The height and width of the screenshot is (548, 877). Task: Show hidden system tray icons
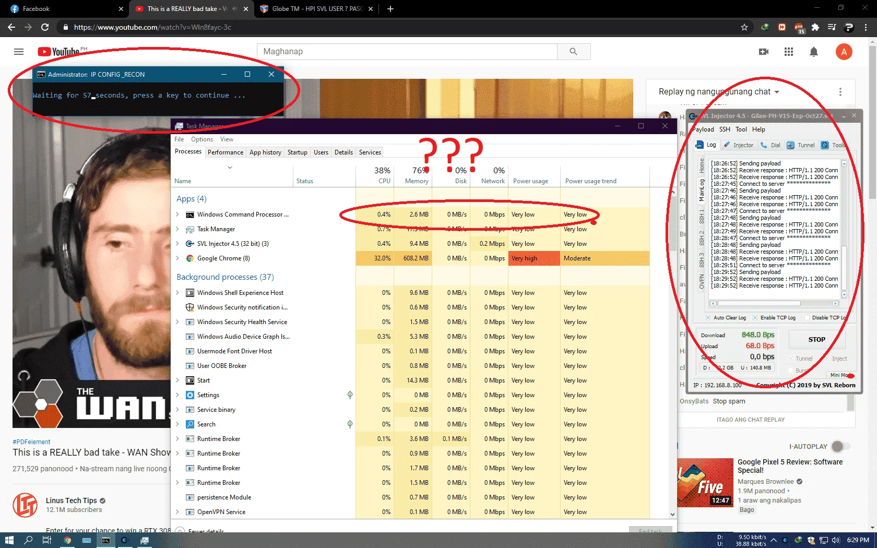(774, 540)
